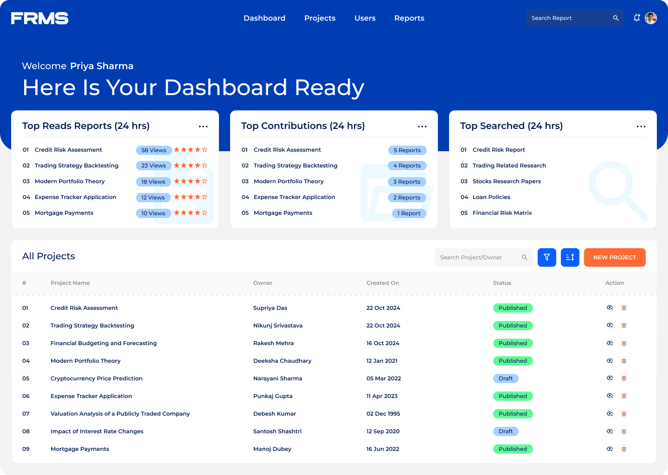Expand Top Searched more options menu
Image resolution: width=668 pixels, height=475 pixels.
click(641, 127)
